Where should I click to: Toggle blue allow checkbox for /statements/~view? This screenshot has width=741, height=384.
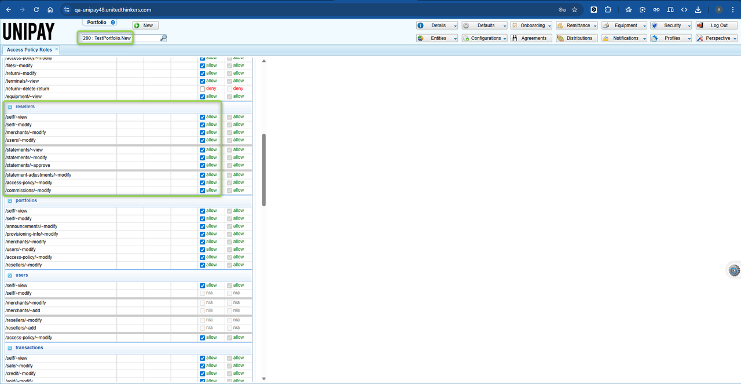[203, 150]
